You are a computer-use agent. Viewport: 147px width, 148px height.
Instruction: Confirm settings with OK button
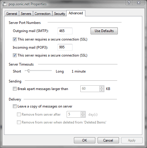click(84, 140)
